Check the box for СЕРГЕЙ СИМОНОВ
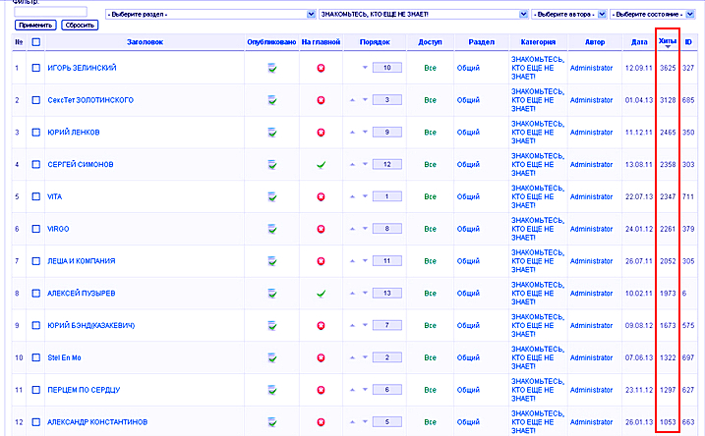 click(36, 164)
